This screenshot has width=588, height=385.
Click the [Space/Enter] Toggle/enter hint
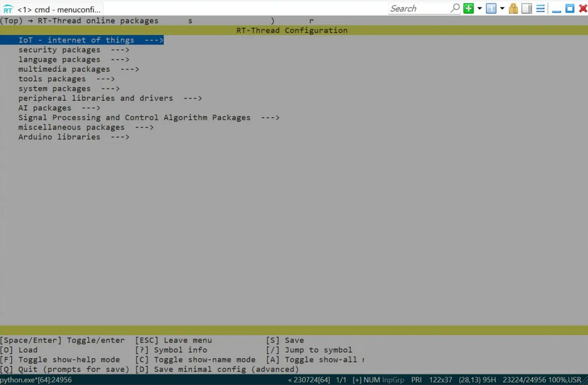[x=62, y=341]
